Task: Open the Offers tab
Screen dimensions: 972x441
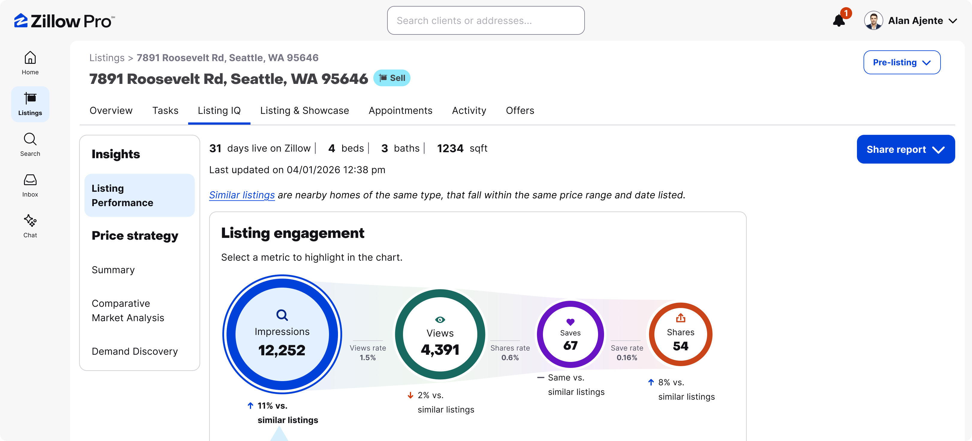Action: pos(520,111)
